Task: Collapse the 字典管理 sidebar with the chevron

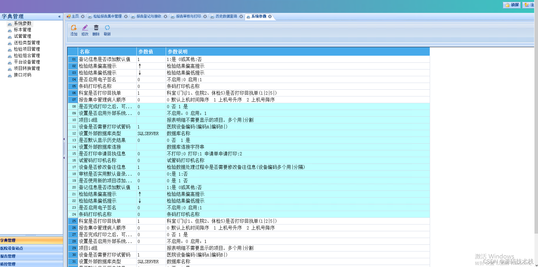Action: click(59, 16)
